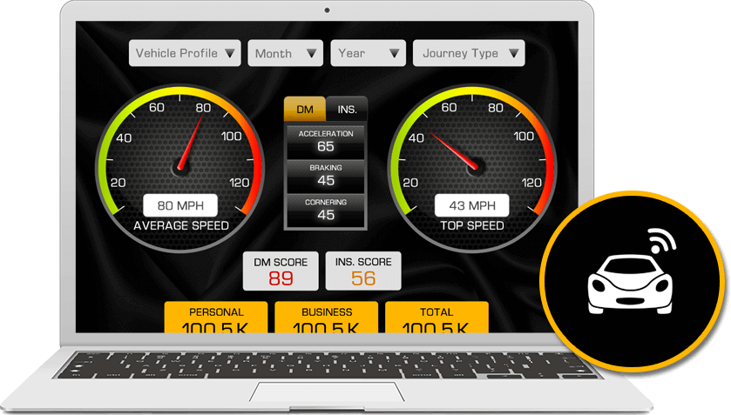
Task: Select the Total mileage tile
Action: pos(437,318)
